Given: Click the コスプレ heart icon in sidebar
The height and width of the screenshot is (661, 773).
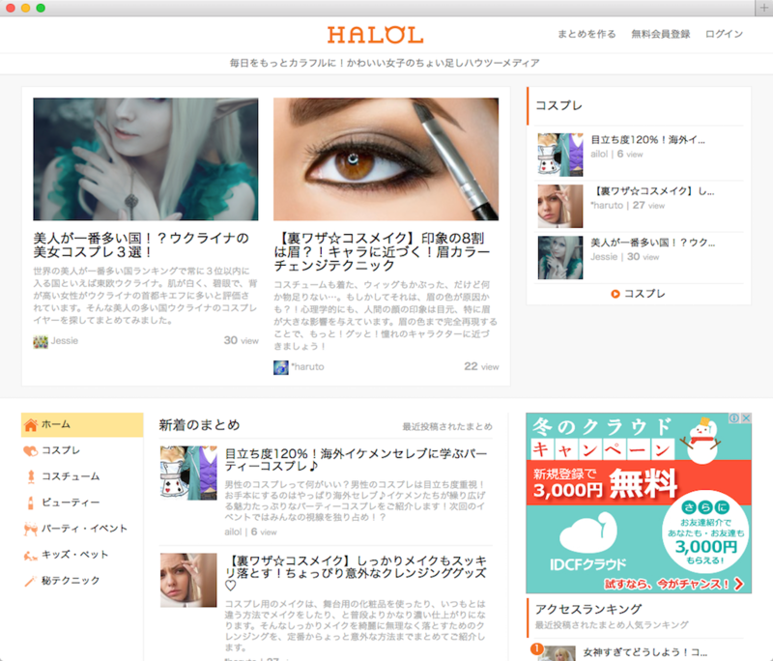Looking at the screenshot, I should point(31,451).
